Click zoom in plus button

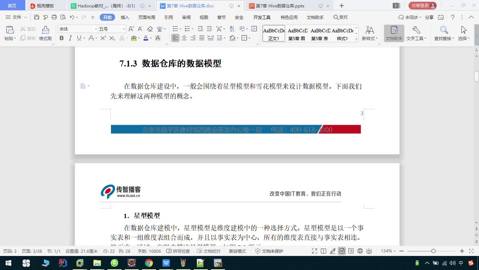[462, 251]
